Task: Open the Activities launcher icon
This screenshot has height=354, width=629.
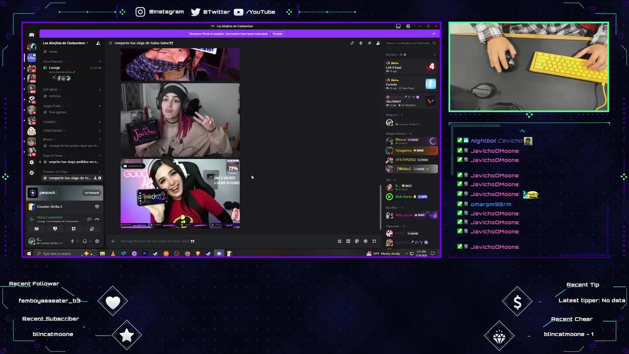Action: tap(74, 229)
